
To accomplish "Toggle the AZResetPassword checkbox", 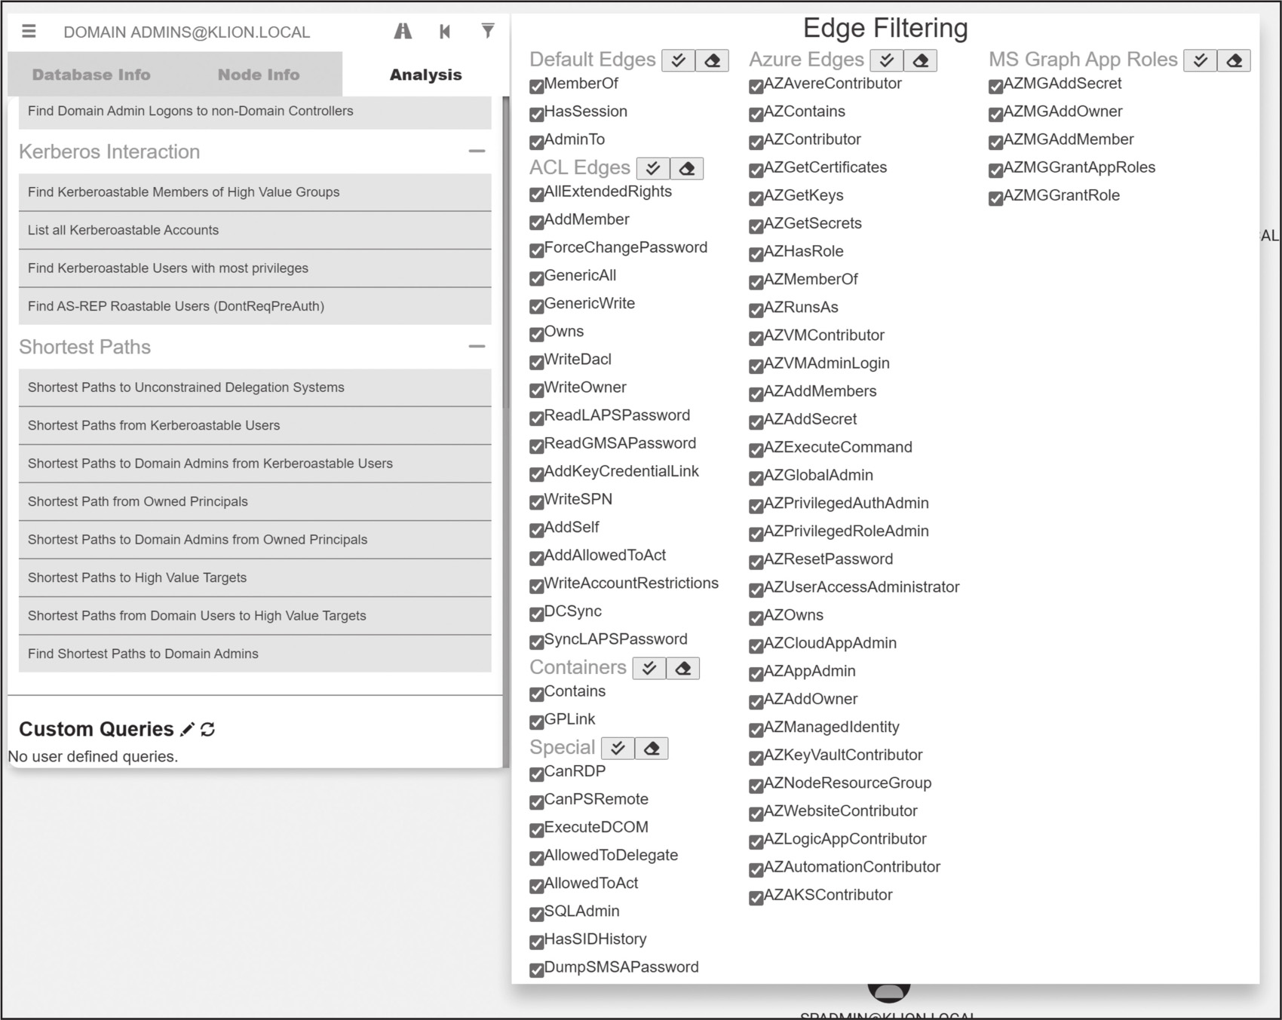I will tap(756, 562).
